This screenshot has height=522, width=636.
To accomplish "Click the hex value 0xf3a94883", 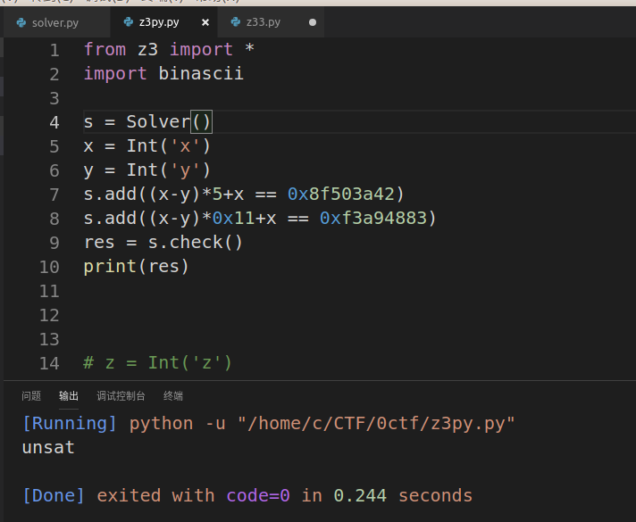I will point(375,219).
